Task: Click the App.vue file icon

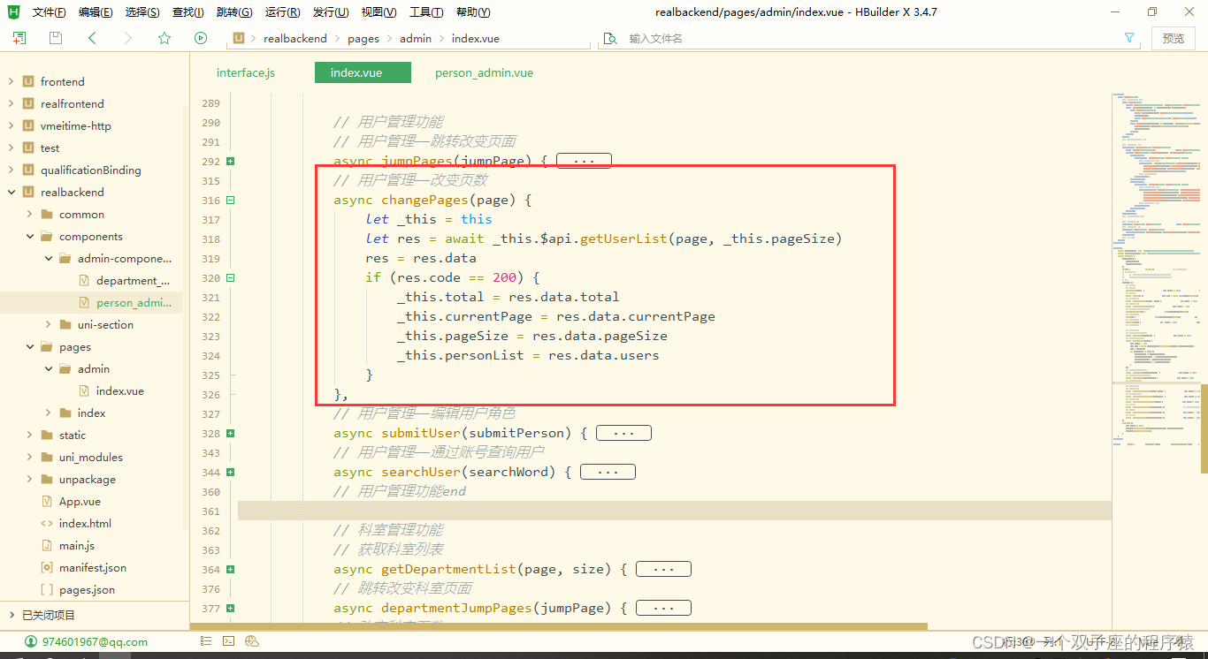Action: tap(47, 501)
